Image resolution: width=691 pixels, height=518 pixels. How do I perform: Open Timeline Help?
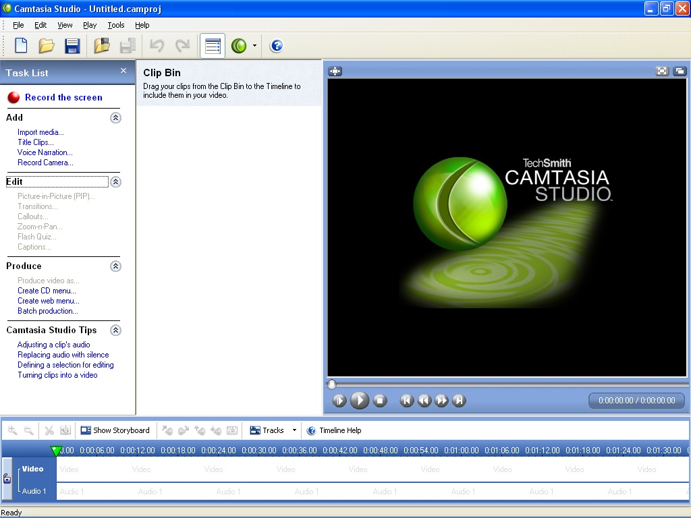[x=335, y=430]
